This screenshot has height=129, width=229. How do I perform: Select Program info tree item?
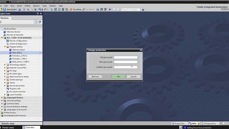coord(15,89)
